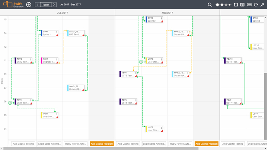
Task: Select the TEV1 UST1 Test card
Action: [24, 102]
